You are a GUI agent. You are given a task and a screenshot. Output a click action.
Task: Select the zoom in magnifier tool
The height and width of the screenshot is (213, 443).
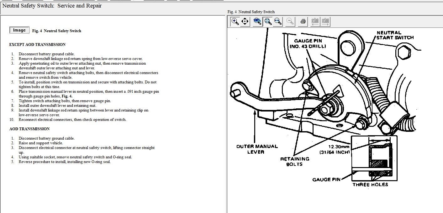[235, 21]
